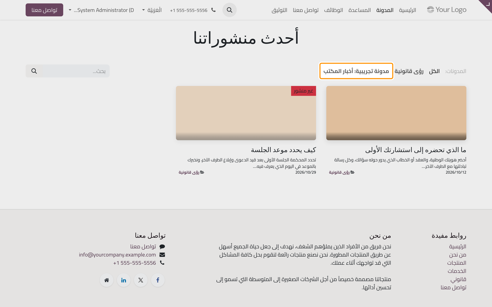Open المدونة in top navigation
This screenshot has height=307, width=492.
click(x=385, y=10)
